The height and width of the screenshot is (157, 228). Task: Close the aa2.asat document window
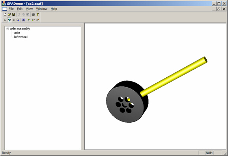224,9
